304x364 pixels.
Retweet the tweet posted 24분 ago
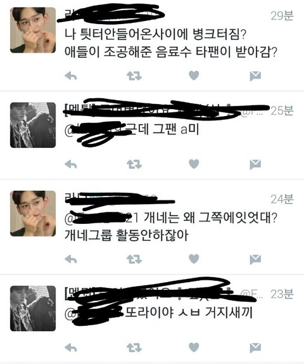pos(134,259)
